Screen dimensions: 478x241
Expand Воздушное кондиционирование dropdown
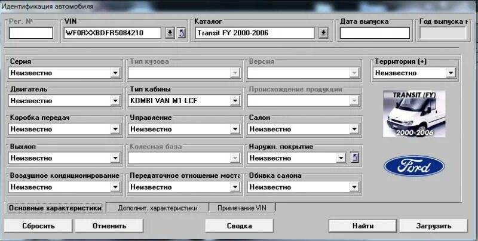pos(115,187)
